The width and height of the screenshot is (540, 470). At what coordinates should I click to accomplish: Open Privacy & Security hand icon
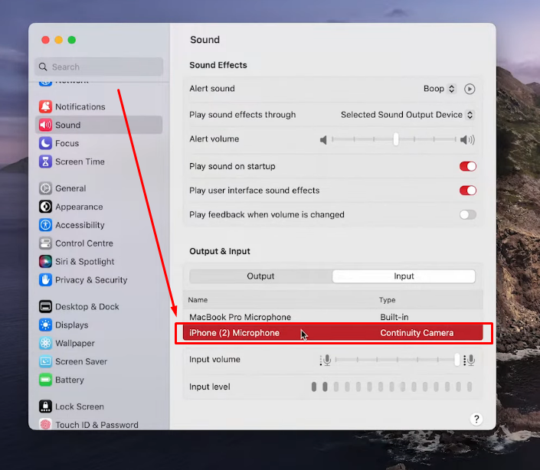coord(45,279)
